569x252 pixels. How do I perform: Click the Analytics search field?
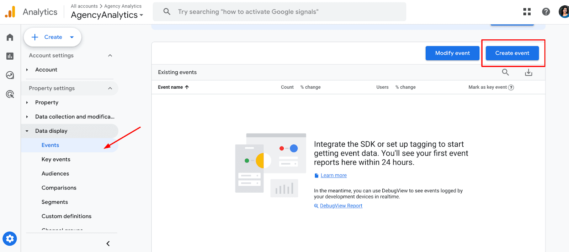tap(279, 12)
